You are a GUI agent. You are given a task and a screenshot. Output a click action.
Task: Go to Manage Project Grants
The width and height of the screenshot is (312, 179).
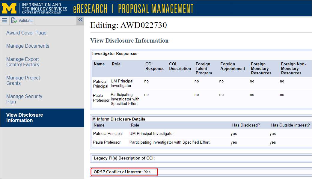(x=23, y=80)
